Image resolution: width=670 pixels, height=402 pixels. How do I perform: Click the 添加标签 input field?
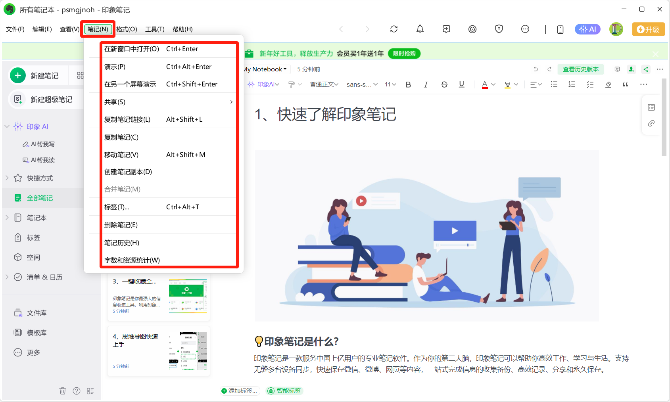[240, 391]
